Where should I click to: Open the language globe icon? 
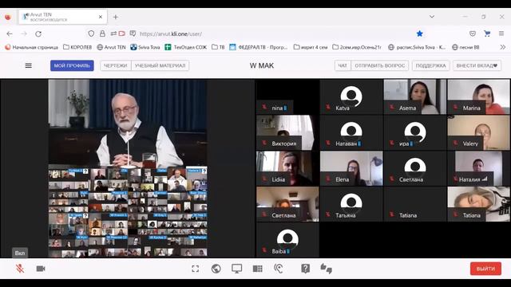(216, 269)
